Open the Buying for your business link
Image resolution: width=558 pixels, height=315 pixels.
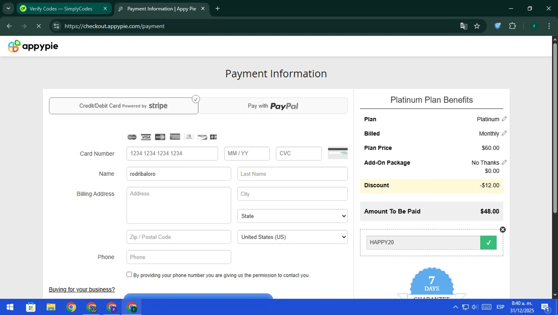[x=82, y=289]
